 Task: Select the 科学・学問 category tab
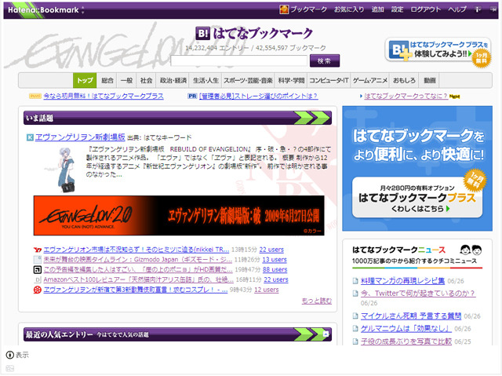click(x=291, y=80)
